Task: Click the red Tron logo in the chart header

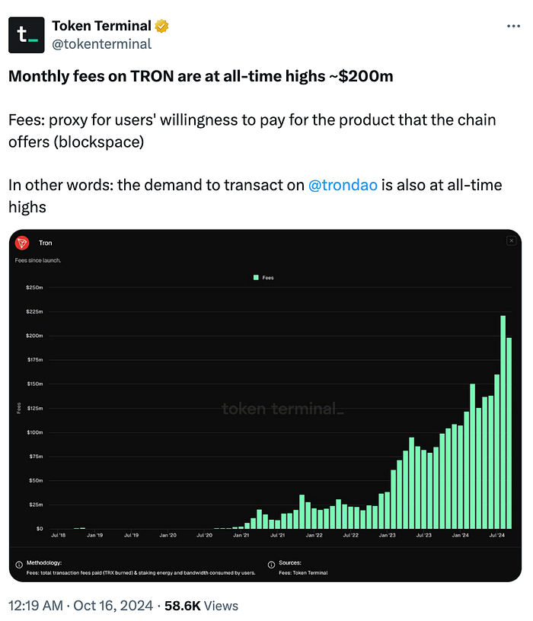Action: (24, 243)
